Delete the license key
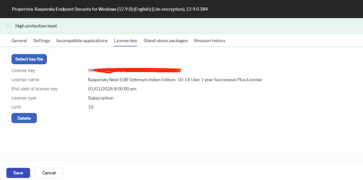363x180 pixels. pos(24,118)
